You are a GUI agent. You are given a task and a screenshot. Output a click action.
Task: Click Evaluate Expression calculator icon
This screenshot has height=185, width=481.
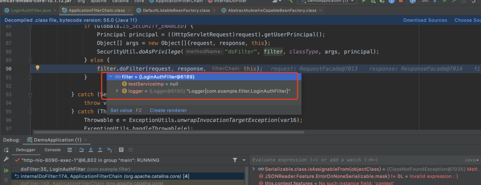click(x=121, y=150)
